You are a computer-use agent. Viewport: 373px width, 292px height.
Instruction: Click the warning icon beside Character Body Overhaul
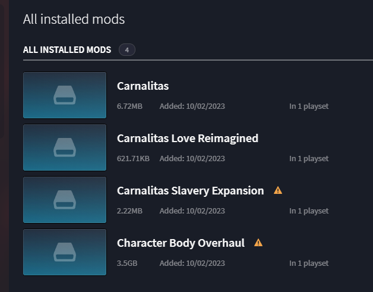258,243
